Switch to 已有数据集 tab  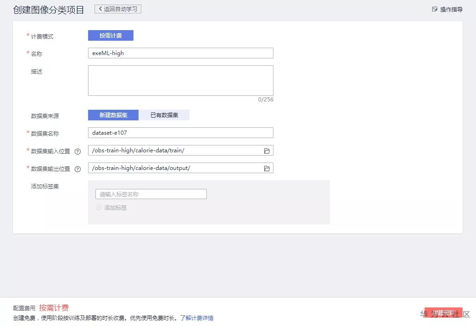pos(164,115)
